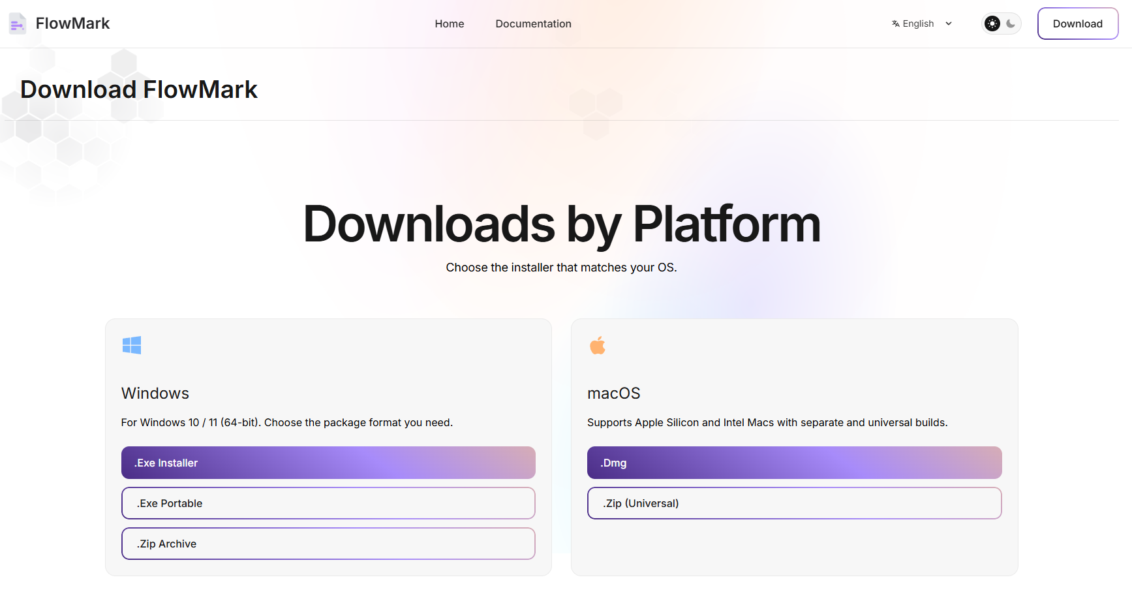
Task: Download the macOS .Dmg package
Action: pyautogui.click(x=794, y=463)
